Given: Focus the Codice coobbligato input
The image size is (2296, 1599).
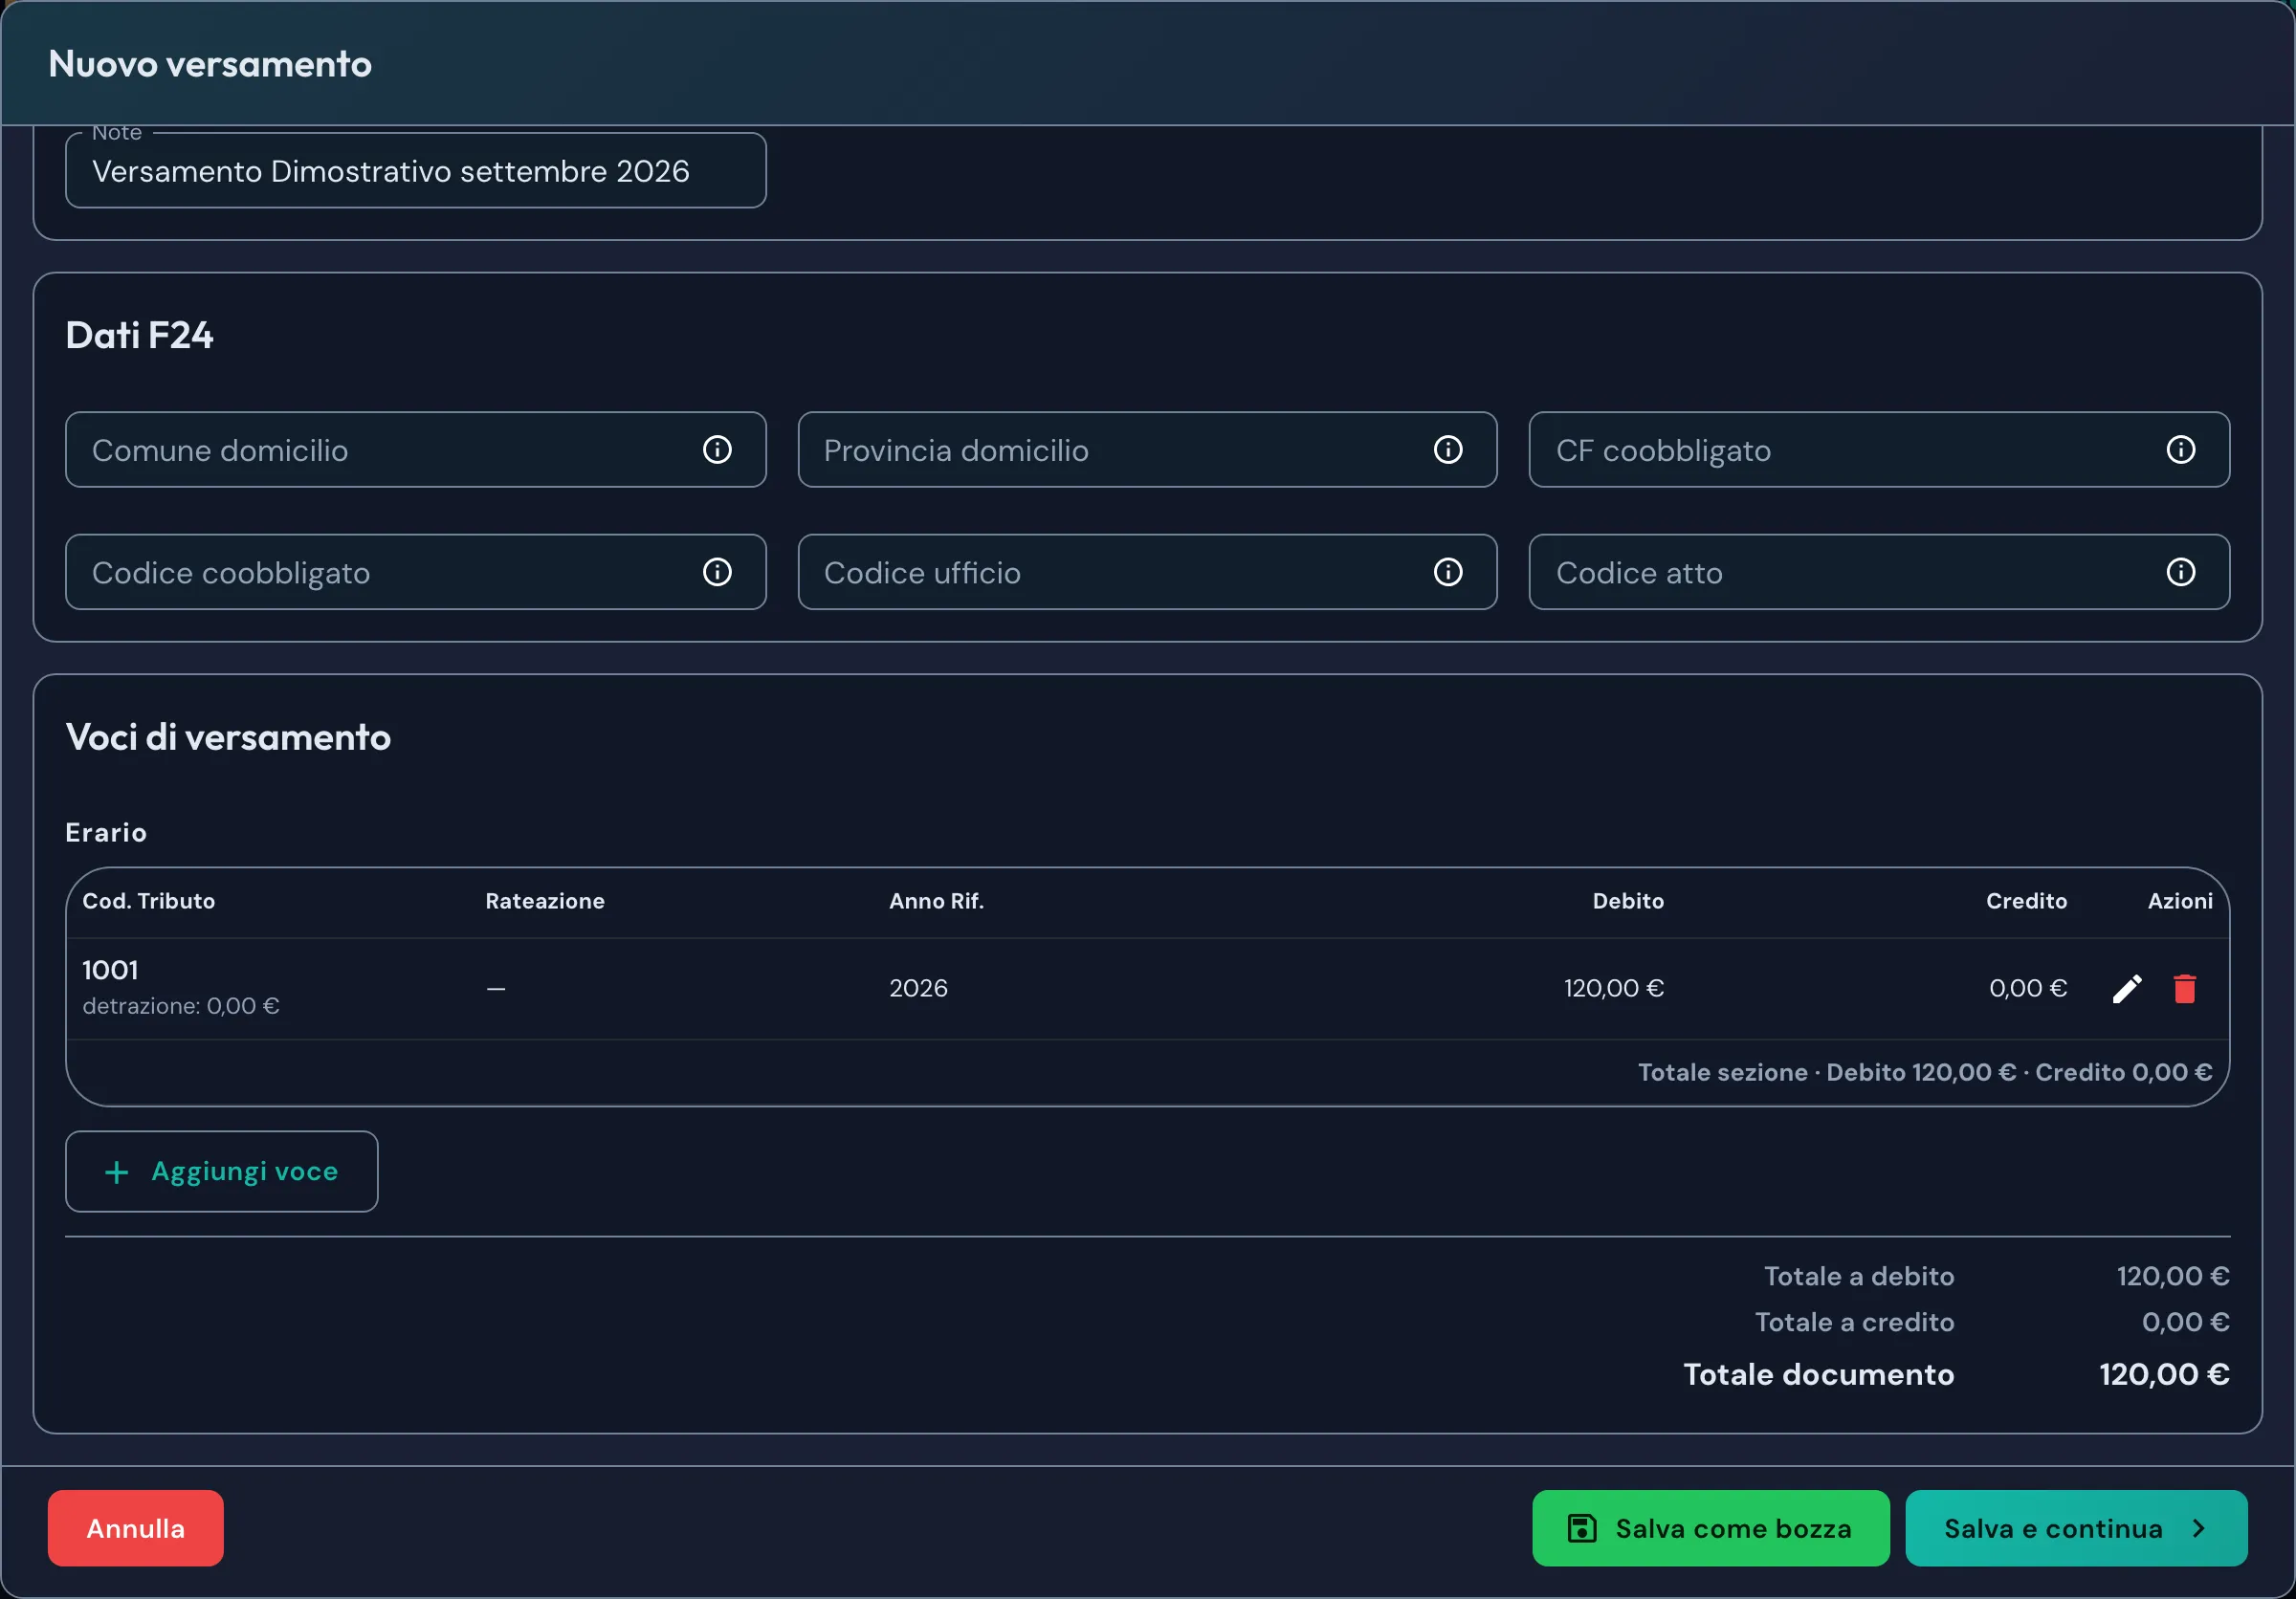Looking at the screenshot, I should click(x=416, y=572).
